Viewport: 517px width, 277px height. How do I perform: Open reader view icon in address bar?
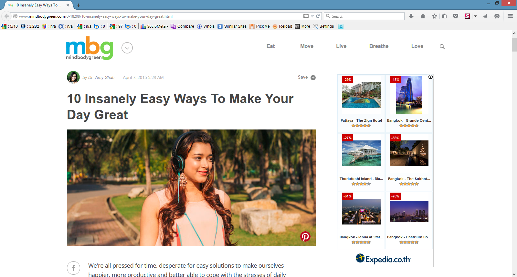tap(306, 16)
